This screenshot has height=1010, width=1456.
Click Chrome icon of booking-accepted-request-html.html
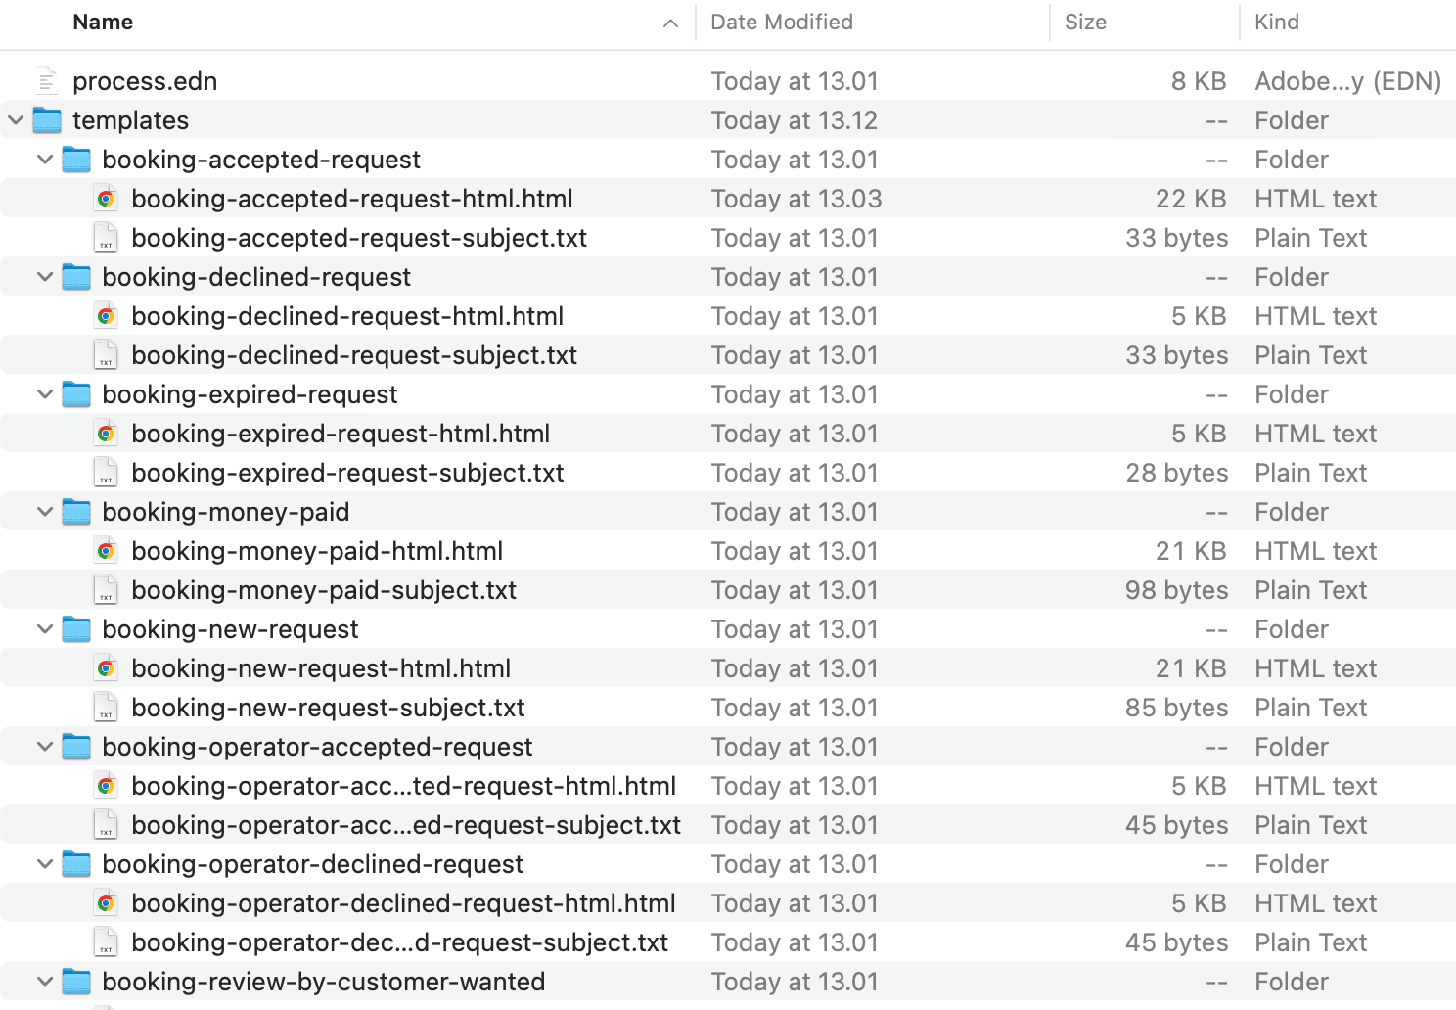pos(106,199)
